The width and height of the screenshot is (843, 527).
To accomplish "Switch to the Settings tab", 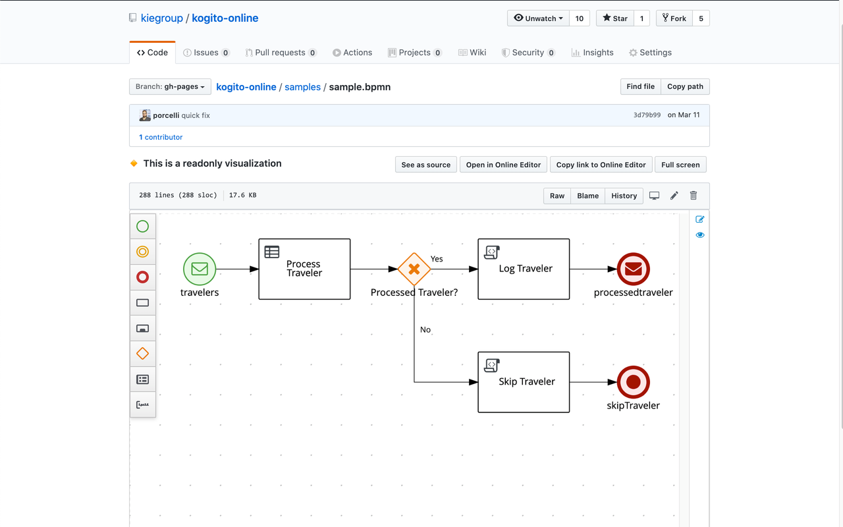I will pyautogui.click(x=650, y=53).
